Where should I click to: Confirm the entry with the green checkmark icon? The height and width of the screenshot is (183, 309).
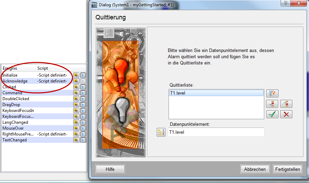coord(272,114)
